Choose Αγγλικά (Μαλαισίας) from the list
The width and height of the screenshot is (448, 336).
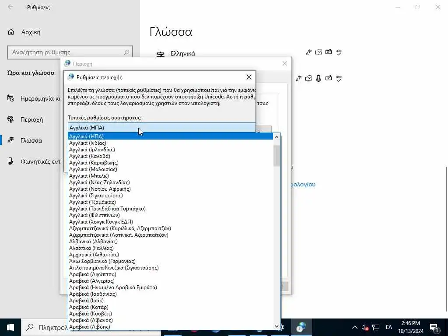click(171, 169)
